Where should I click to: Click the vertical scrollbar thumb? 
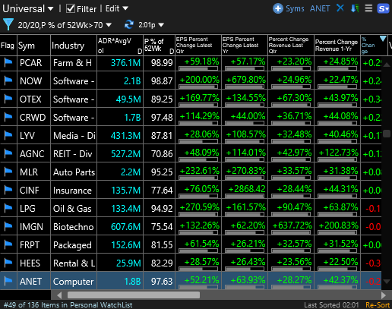(387, 134)
